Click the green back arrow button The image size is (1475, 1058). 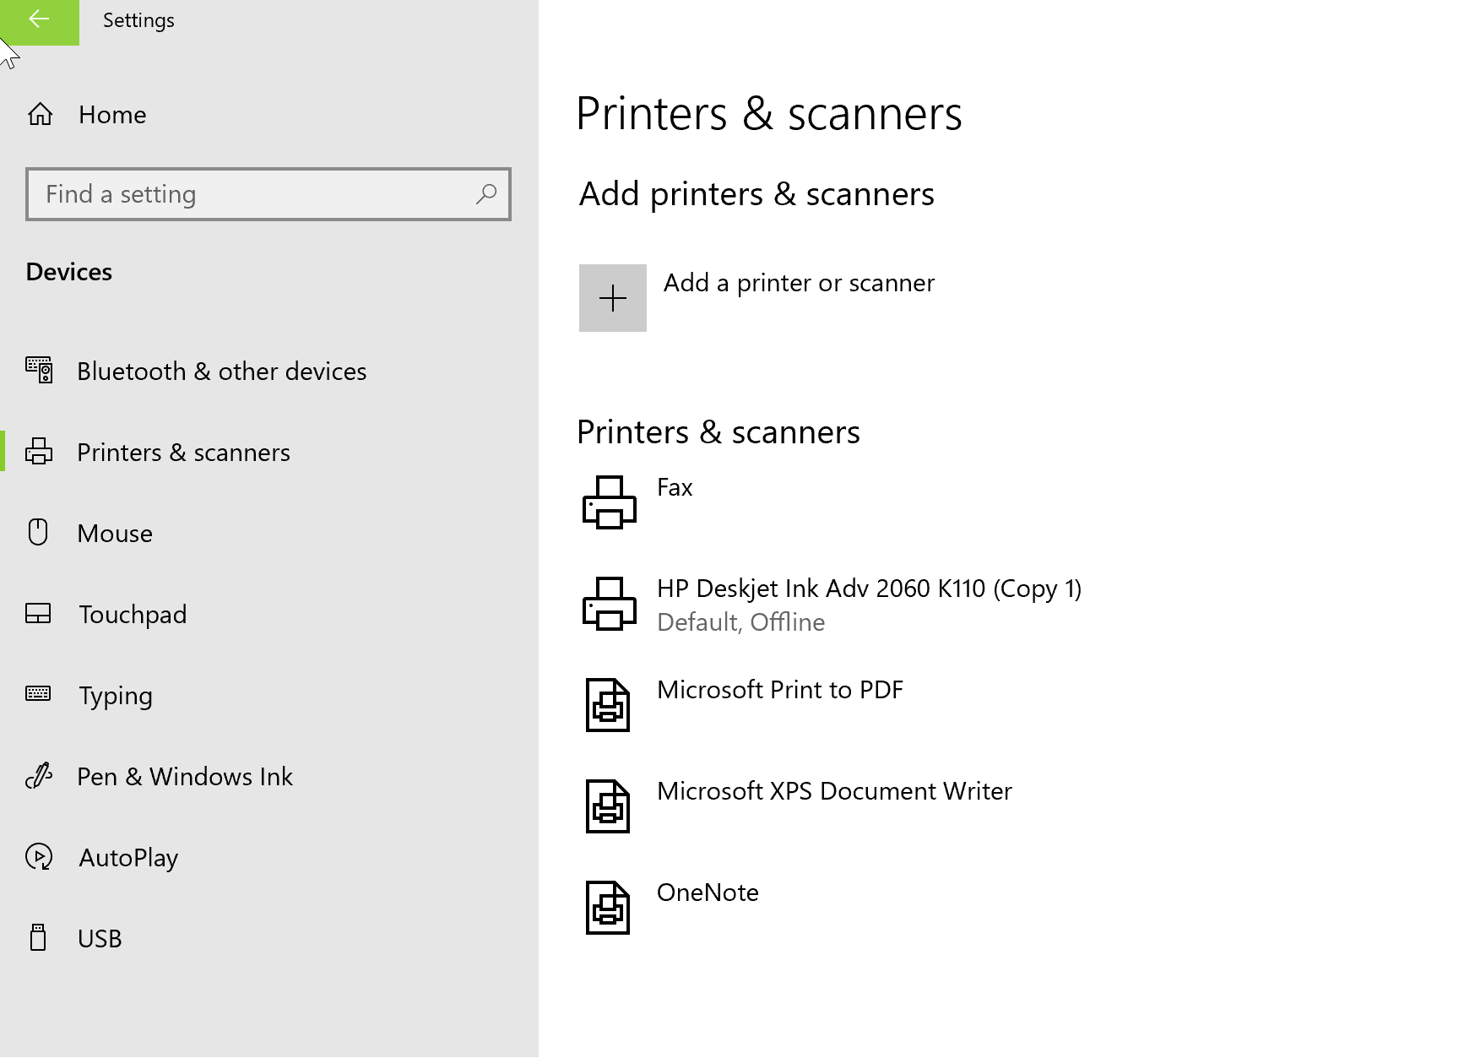(x=39, y=21)
